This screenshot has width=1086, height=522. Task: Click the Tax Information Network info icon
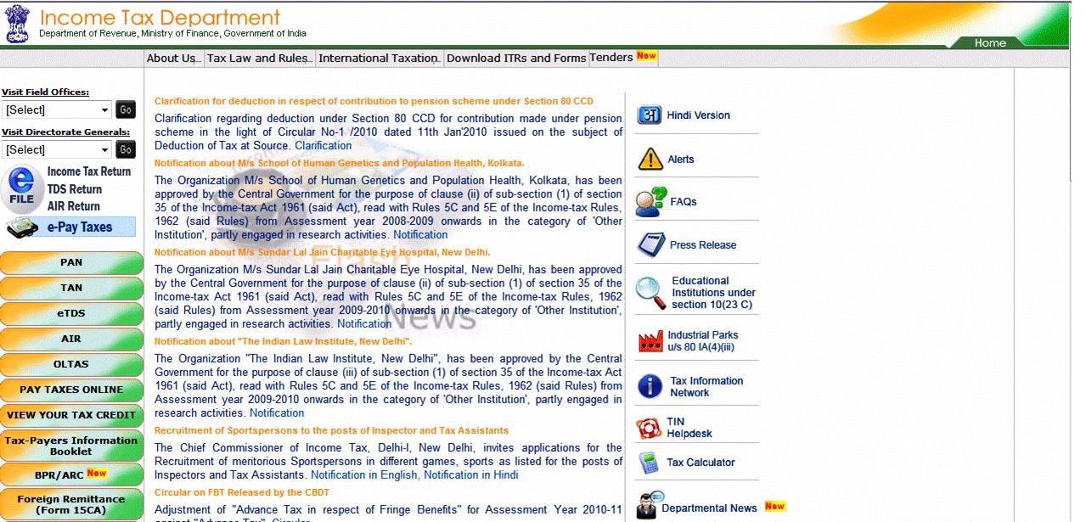[650, 386]
